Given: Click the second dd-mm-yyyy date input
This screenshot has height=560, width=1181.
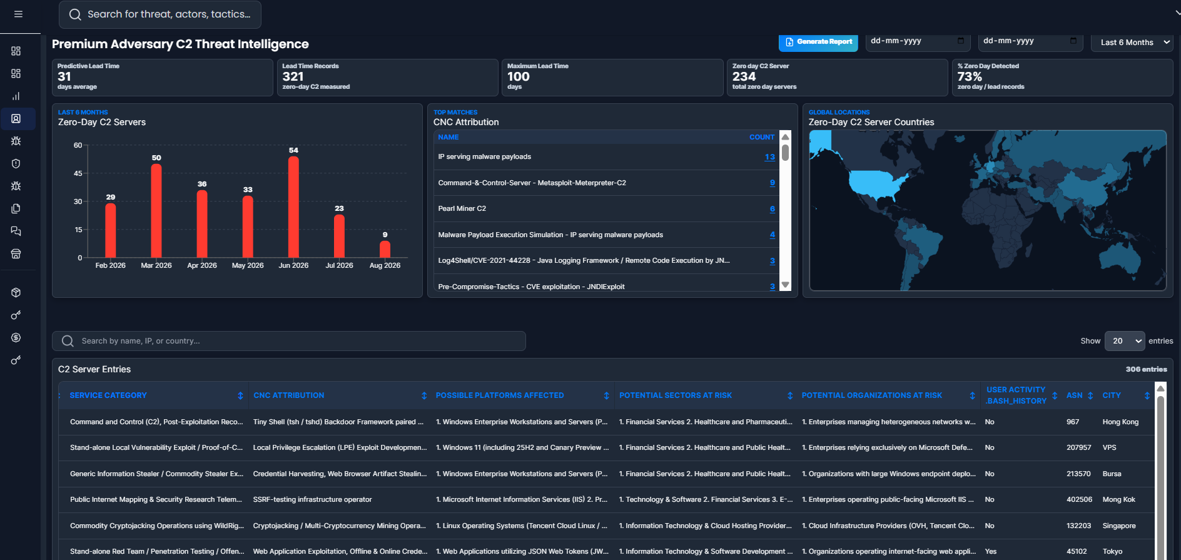Looking at the screenshot, I should 1030,41.
